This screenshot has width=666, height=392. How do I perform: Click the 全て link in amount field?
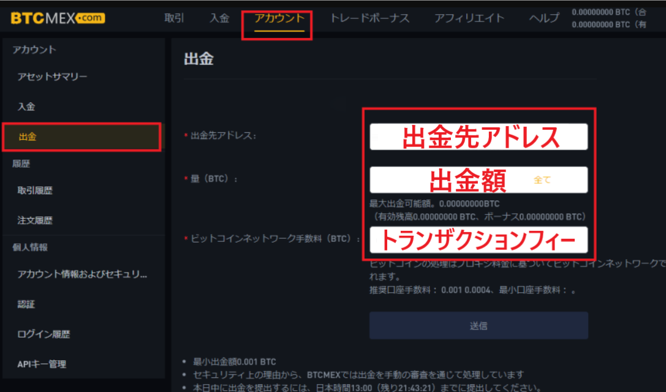tap(542, 180)
